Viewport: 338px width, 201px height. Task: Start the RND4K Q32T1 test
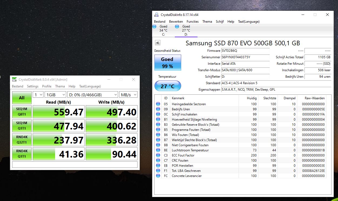click(22, 140)
